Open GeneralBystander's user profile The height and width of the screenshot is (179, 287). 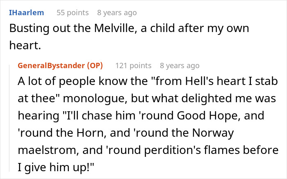pyautogui.click(x=51, y=65)
